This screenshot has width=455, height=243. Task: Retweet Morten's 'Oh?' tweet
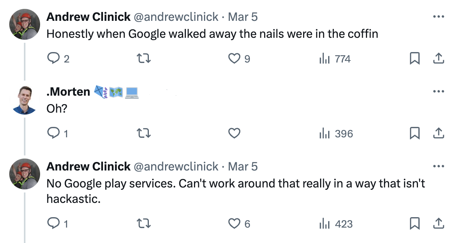click(x=144, y=133)
